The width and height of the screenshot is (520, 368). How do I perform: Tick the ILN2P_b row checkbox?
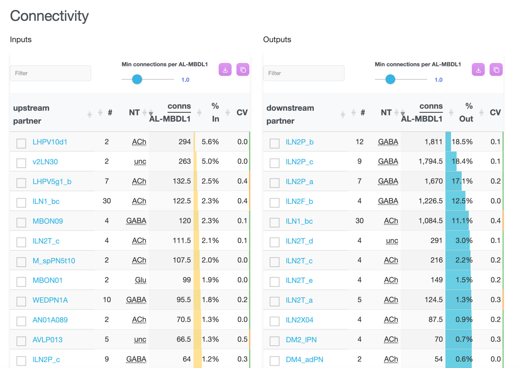274,143
